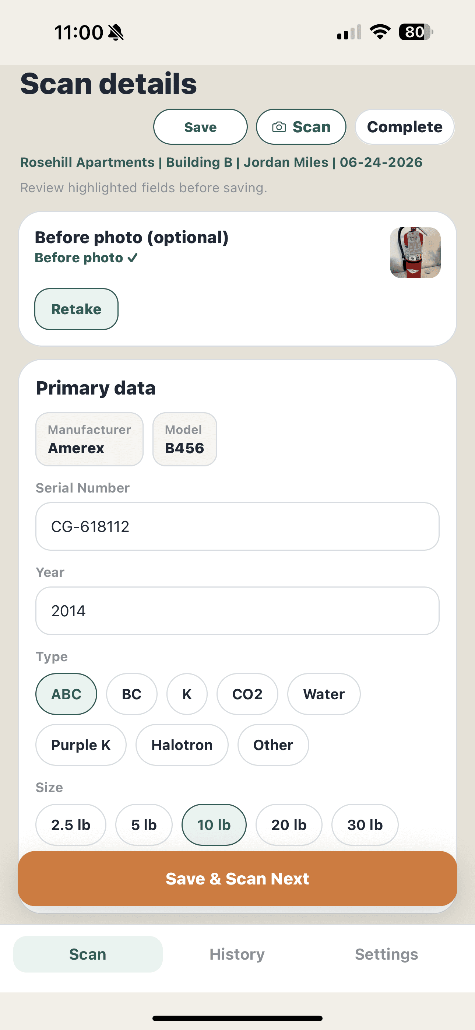This screenshot has height=1030, width=475.
Task: Select the CO2 type option
Action: click(x=247, y=694)
